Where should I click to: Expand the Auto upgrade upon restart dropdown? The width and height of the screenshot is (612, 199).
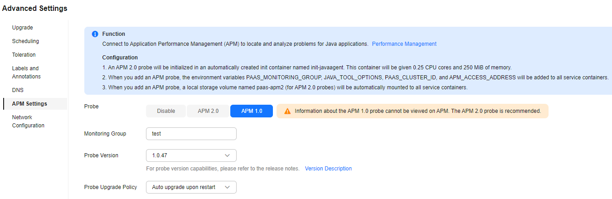(x=191, y=187)
